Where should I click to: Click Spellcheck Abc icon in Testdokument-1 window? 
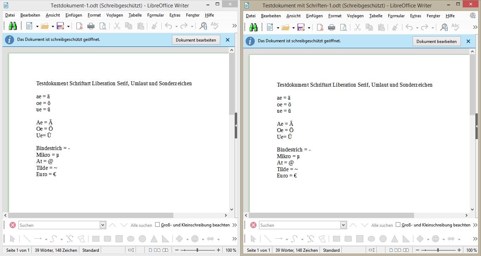click(x=215, y=26)
